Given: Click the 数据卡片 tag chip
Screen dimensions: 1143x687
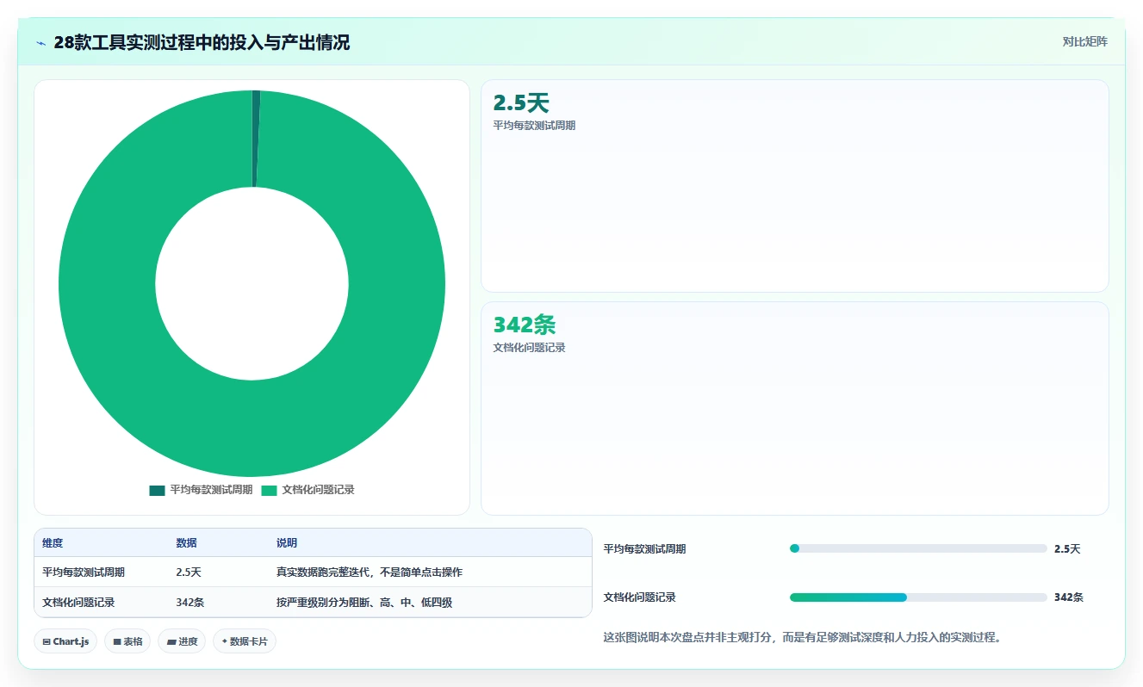Looking at the screenshot, I should 245,641.
